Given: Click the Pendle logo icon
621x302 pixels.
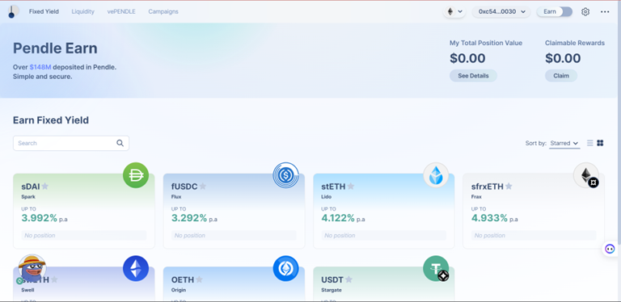Looking at the screenshot, I should tap(14, 11).
